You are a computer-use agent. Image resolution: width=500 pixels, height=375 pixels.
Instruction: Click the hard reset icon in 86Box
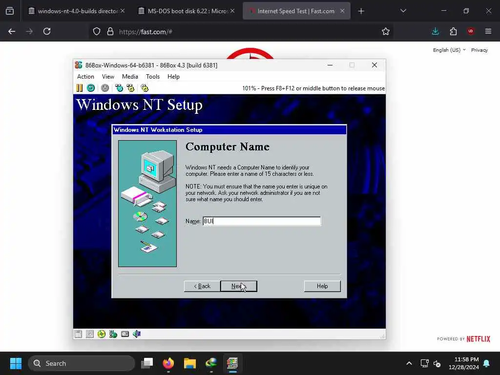pos(91,88)
